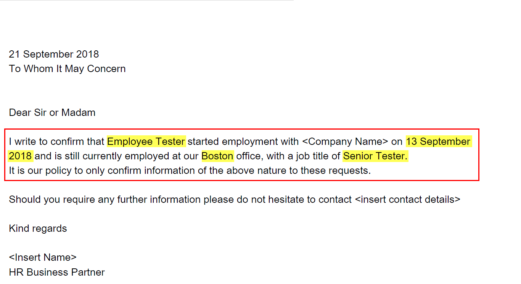Click the phrase "started employment with"
Image resolution: width=521 pixels, height=284 pixels.
tap(243, 141)
